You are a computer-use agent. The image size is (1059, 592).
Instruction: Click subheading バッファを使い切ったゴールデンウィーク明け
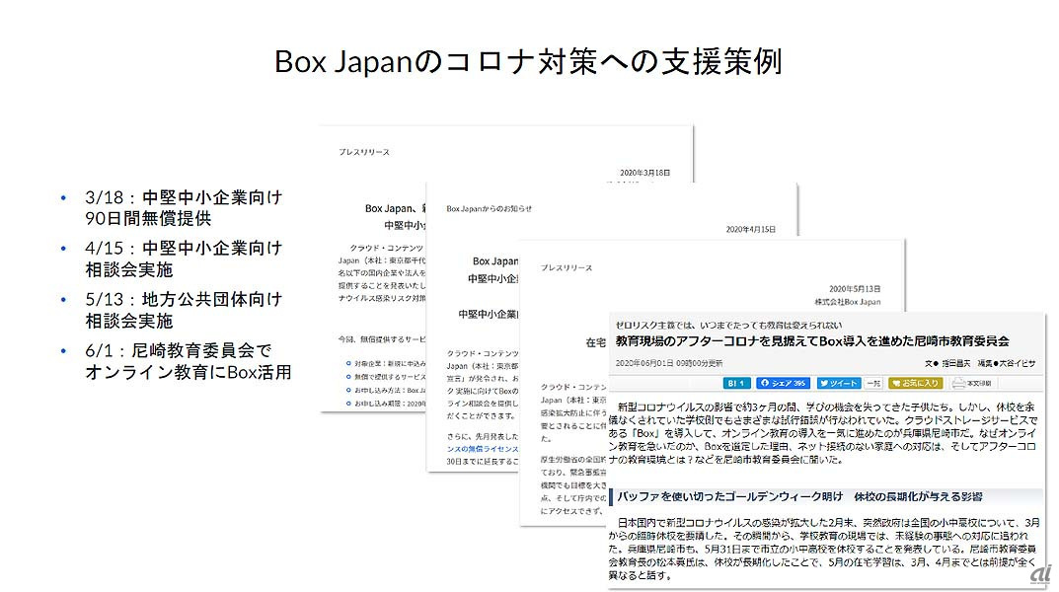pos(799,496)
